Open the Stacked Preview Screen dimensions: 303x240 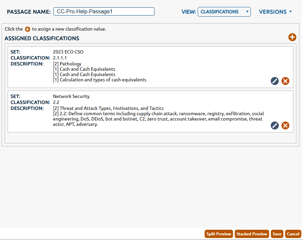click(252, 234)
